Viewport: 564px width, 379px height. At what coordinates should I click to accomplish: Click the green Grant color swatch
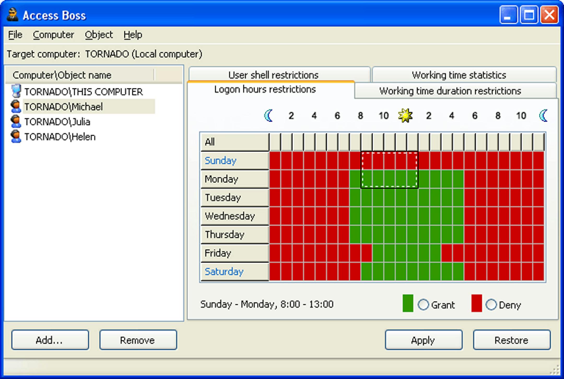(x=408, y=303)
